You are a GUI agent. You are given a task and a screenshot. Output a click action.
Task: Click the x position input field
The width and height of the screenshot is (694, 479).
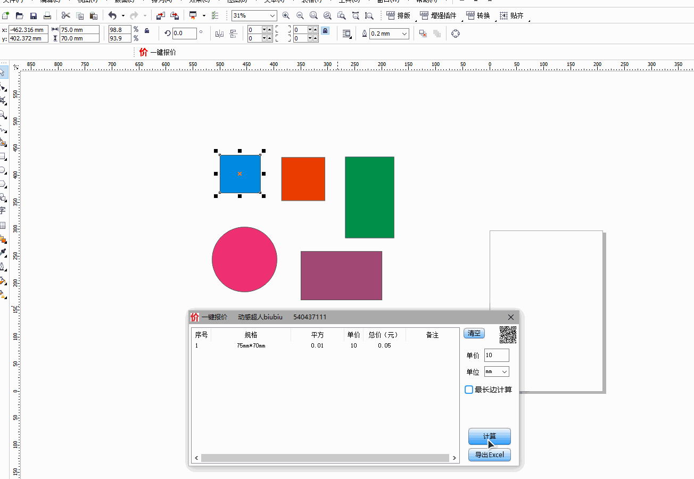coord(28,30)
